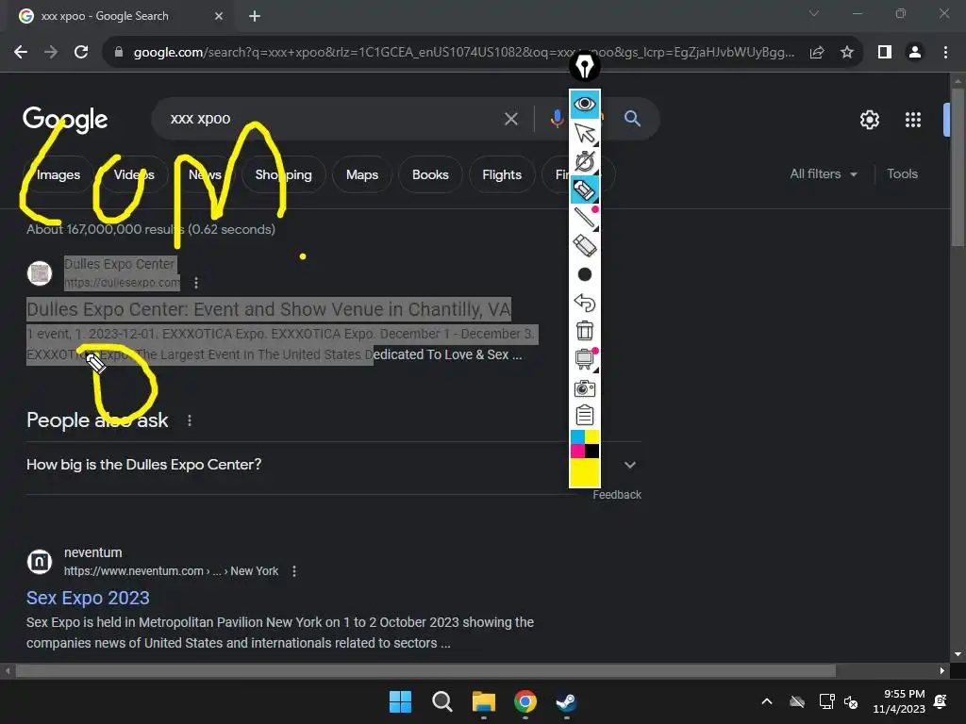Open the Tools search options
Image resolution: width=966 pixels, height=724 pixels.
tap(902, 174)
